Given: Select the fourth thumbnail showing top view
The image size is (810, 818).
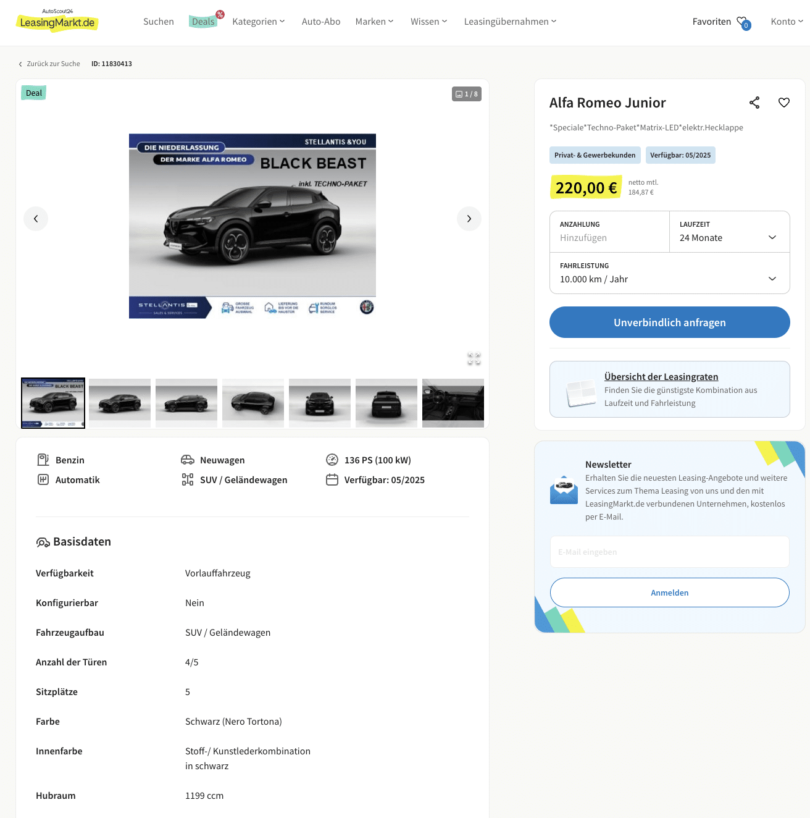Looking at the screenshot, I should tap(253, 403).
